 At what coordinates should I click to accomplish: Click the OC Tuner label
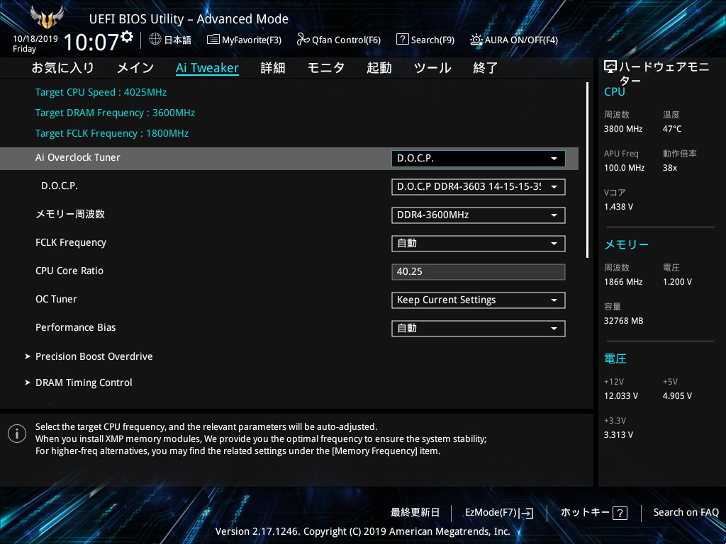(56, 300)
